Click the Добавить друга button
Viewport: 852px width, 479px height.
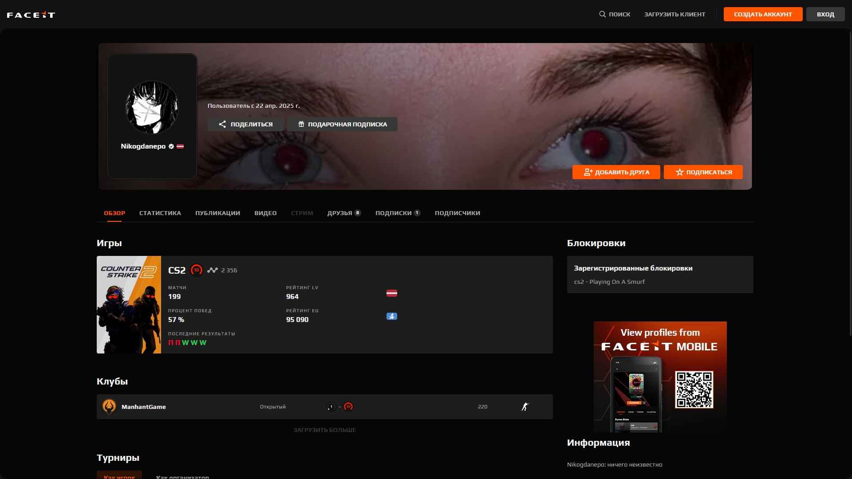[x=616, y=172]
